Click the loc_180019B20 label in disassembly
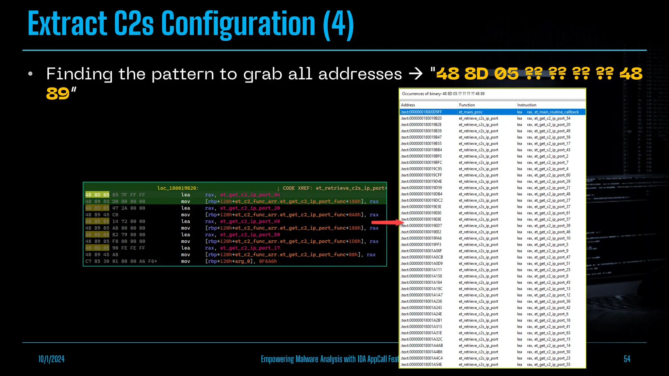This screenshot has height=376, width=669. [x=178, y=188]
